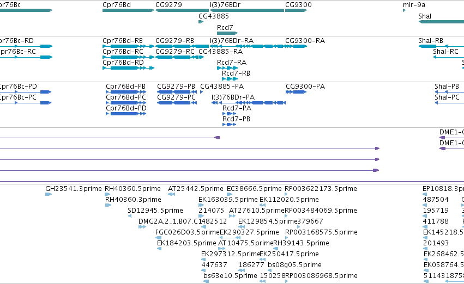
Task: Click the CG43885-PA small arrow
Action: (x=202, y=92)
